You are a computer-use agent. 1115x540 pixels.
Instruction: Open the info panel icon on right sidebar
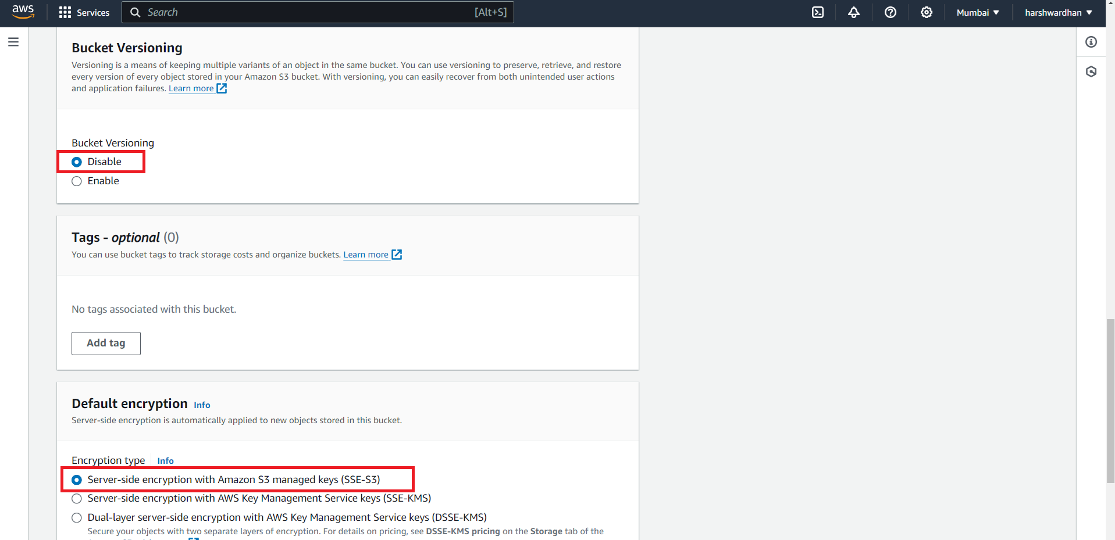1091,42
